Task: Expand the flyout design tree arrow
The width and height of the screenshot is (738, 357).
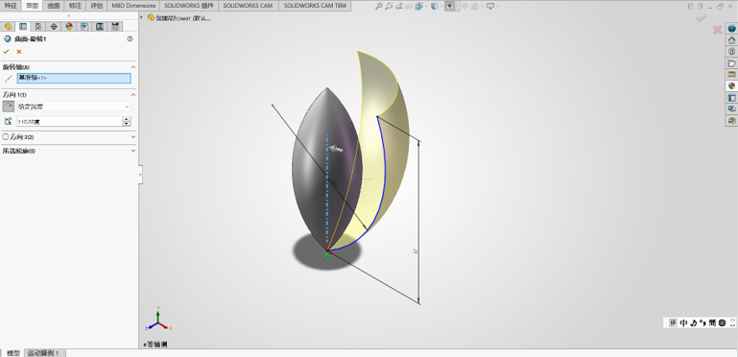Action: pyautogui.click(x=142, y=17)
